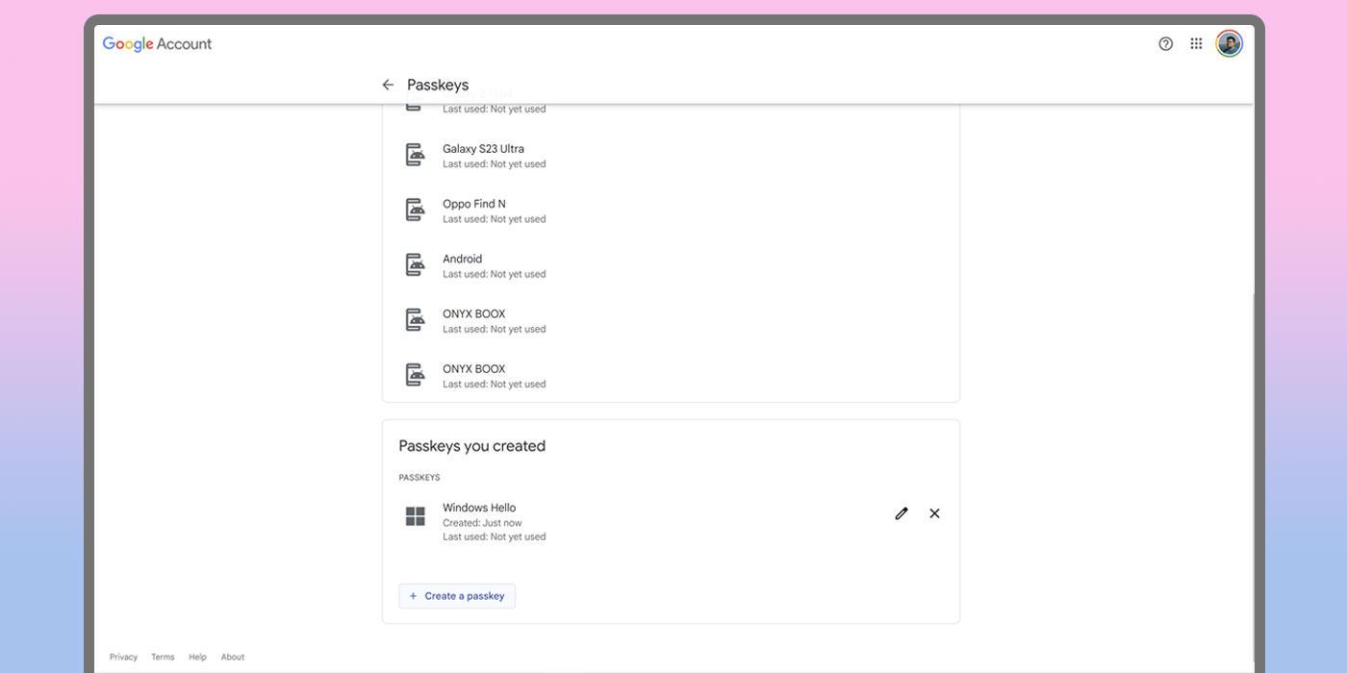Remove the Windows Hello passkey
The width and height of the screenshot is (1347, 673).
pyautogui.click(x=934, y=513)
